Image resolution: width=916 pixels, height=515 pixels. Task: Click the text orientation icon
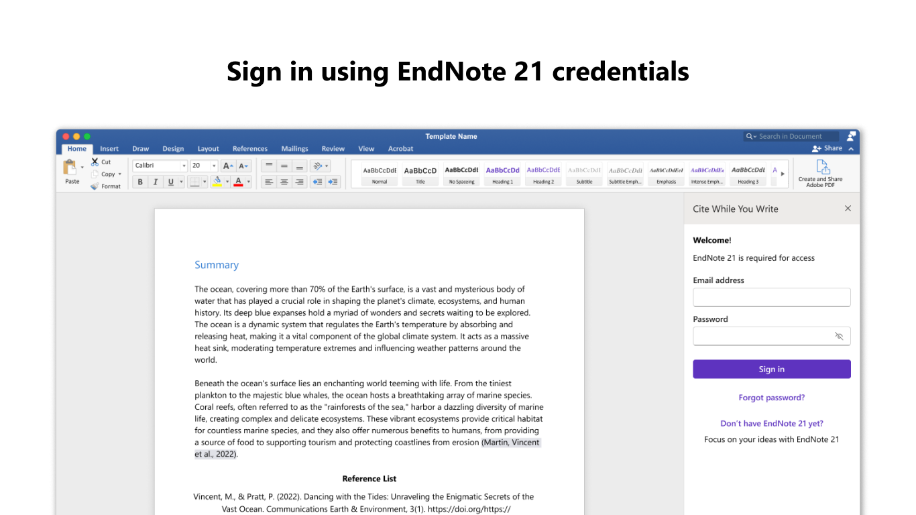coord(318,166)
